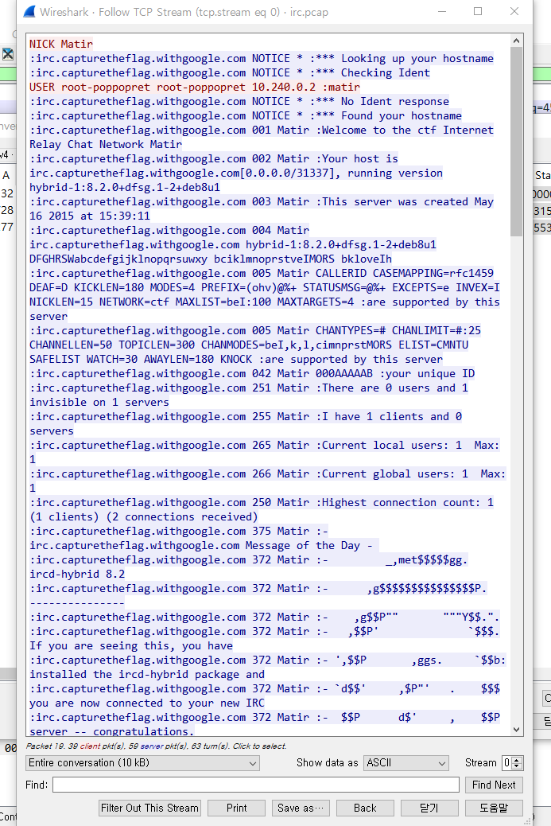Click the 'NICK Matir' line
Image resolution: width=551 pixels, height=826 pixels.
click(61, 45)
